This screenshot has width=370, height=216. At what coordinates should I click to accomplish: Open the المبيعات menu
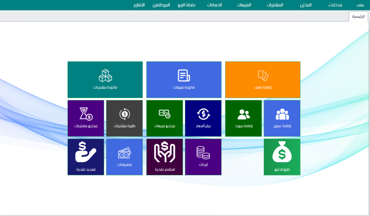point(244,5)
